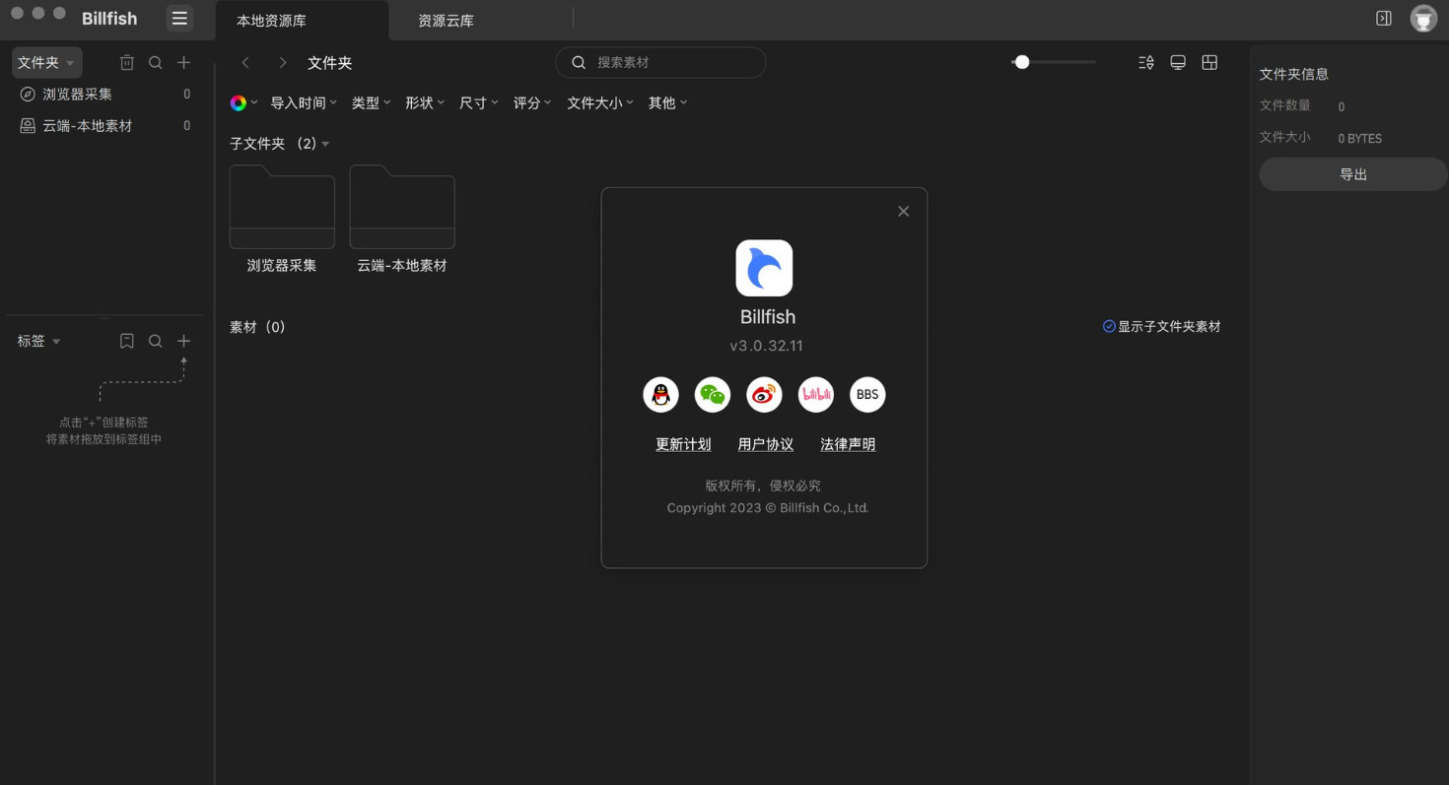Open the 云端-本地素材 folder thumbnail
Image resolution: width=1449 pixels, height=785 pixels.
tap(402, 207)
